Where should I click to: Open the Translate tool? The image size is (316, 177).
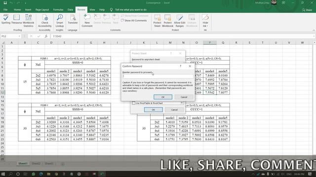[x=73, y=19]
